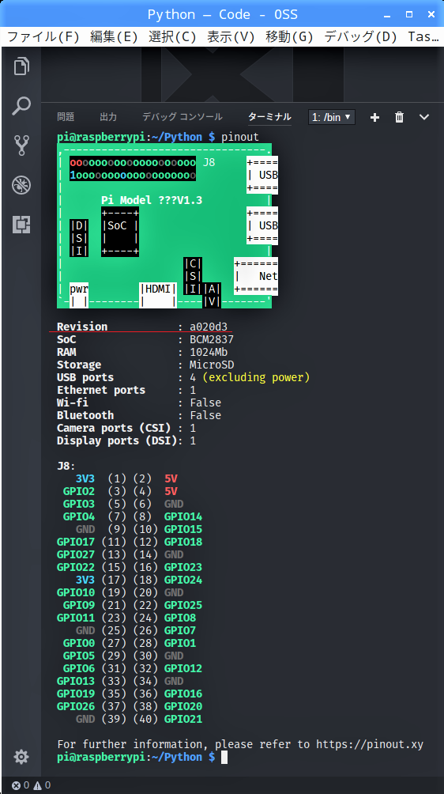Switch to the 問題 panel tab

[x=66, y=117]
